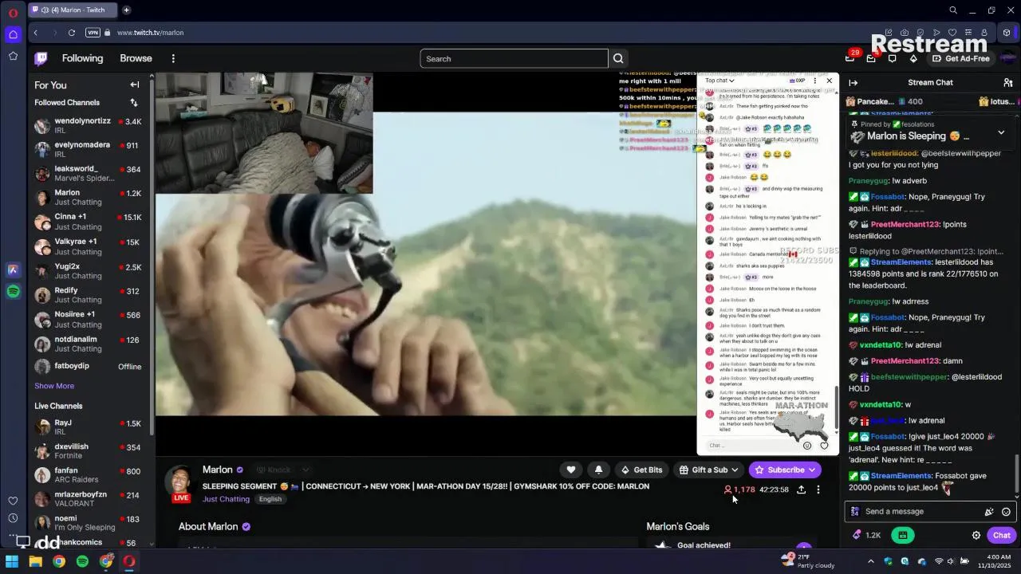1021x574 pixels.
Task: Open the Subscribe dropdown button
Action: coord(786,470)
